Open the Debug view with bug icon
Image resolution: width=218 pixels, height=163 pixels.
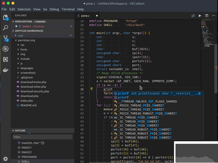click(5, 49)
